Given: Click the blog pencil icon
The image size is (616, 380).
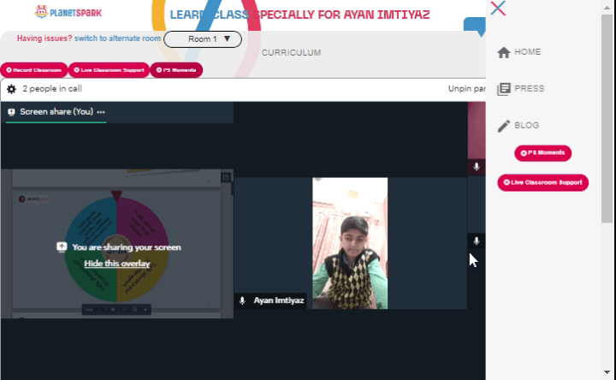Looking at the screenshot, I should click(504, 126).
